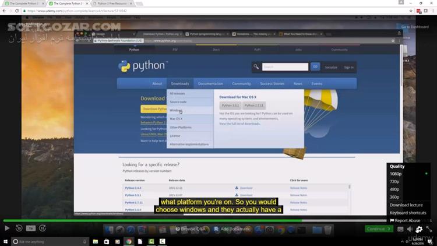
Task: Close the Python 3 Free Resources tab
Action: 131,3
